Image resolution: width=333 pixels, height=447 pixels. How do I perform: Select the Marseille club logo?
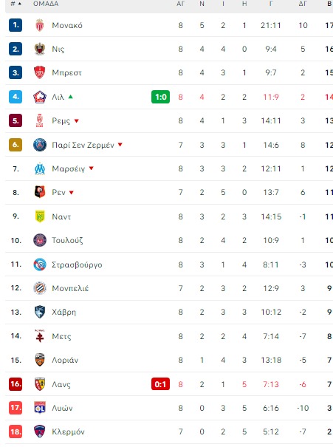(x=40, y=168)
